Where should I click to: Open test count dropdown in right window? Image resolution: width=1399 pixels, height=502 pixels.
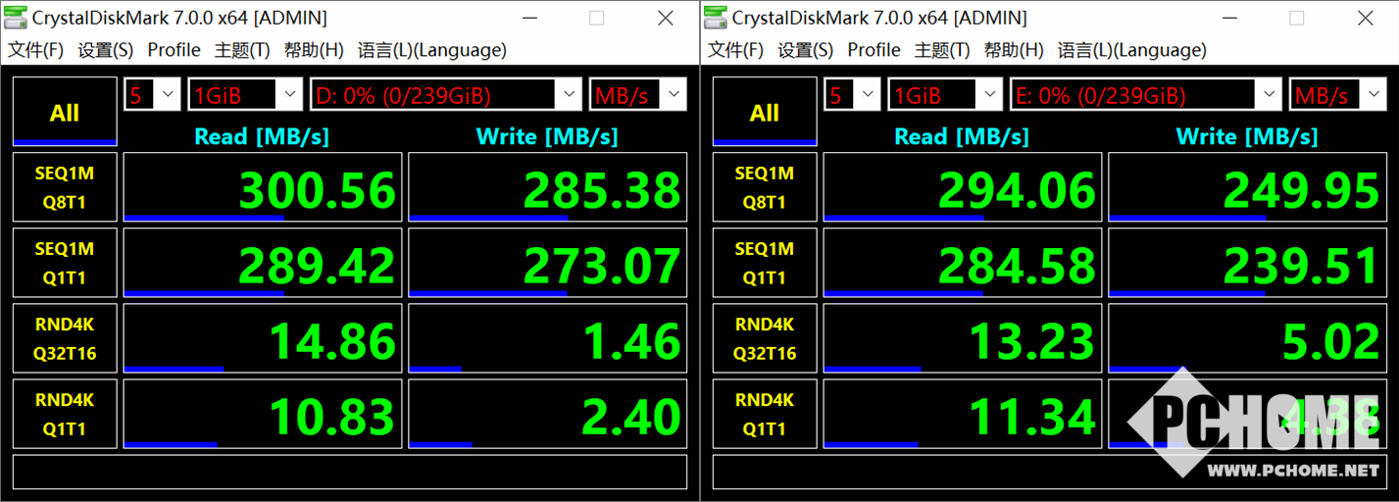[852, 95]
